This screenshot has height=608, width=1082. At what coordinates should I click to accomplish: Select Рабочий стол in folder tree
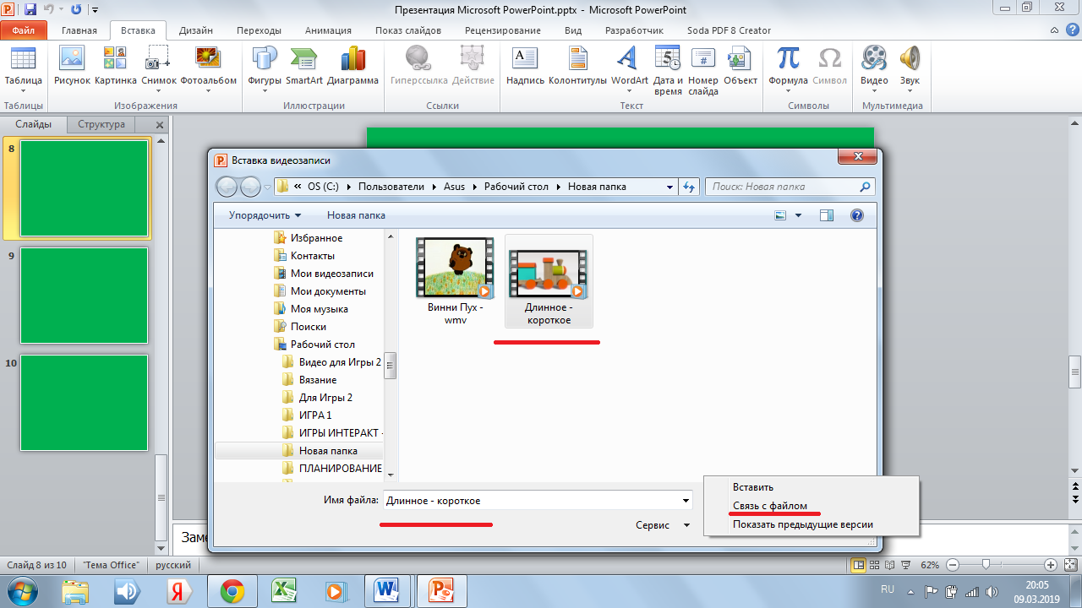(x=322, y=345)
